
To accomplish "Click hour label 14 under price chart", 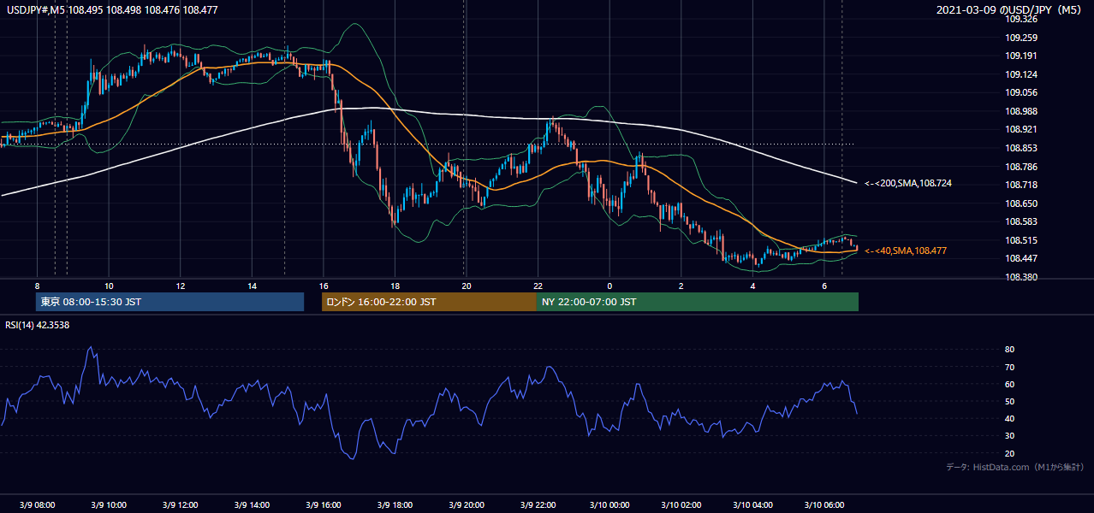I will click(x=253, y=286).
